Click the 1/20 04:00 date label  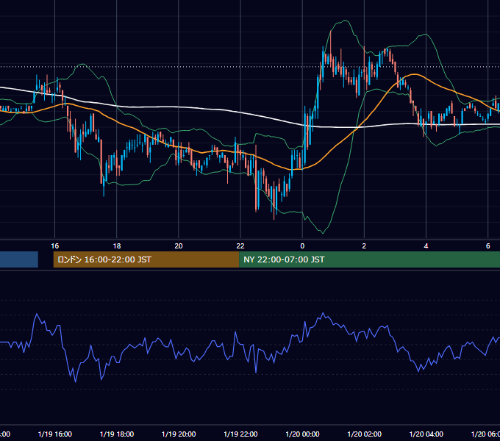click(426, 434)
